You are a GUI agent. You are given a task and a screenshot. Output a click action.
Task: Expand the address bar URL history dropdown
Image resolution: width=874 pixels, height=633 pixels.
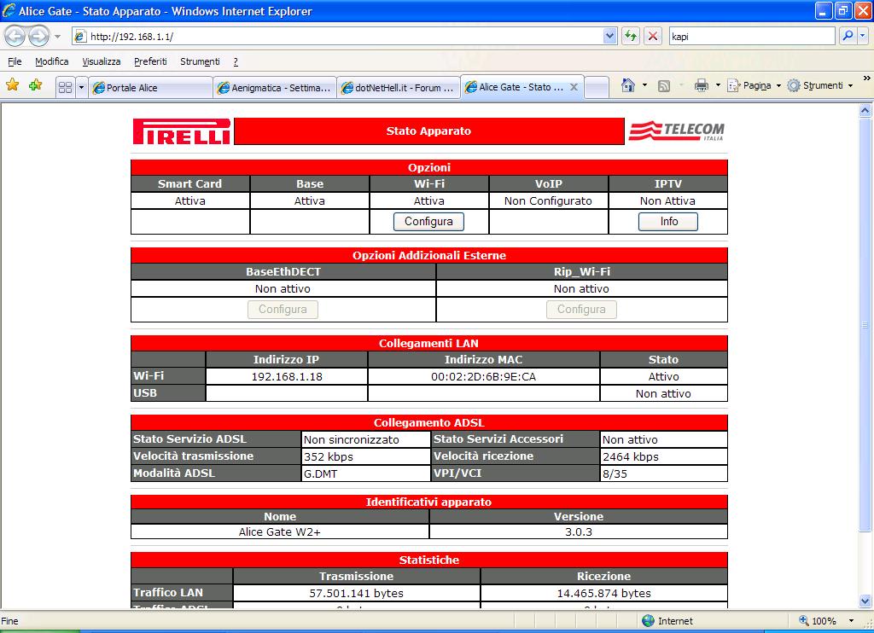click(609, 36)
